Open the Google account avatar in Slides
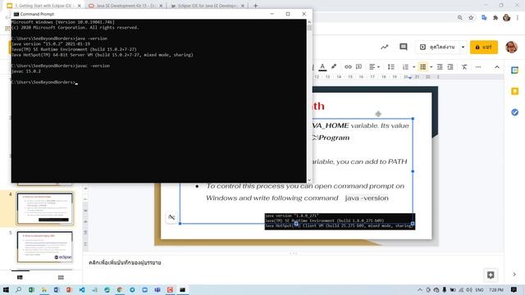525x295 pixels. [x=511, y=48]
